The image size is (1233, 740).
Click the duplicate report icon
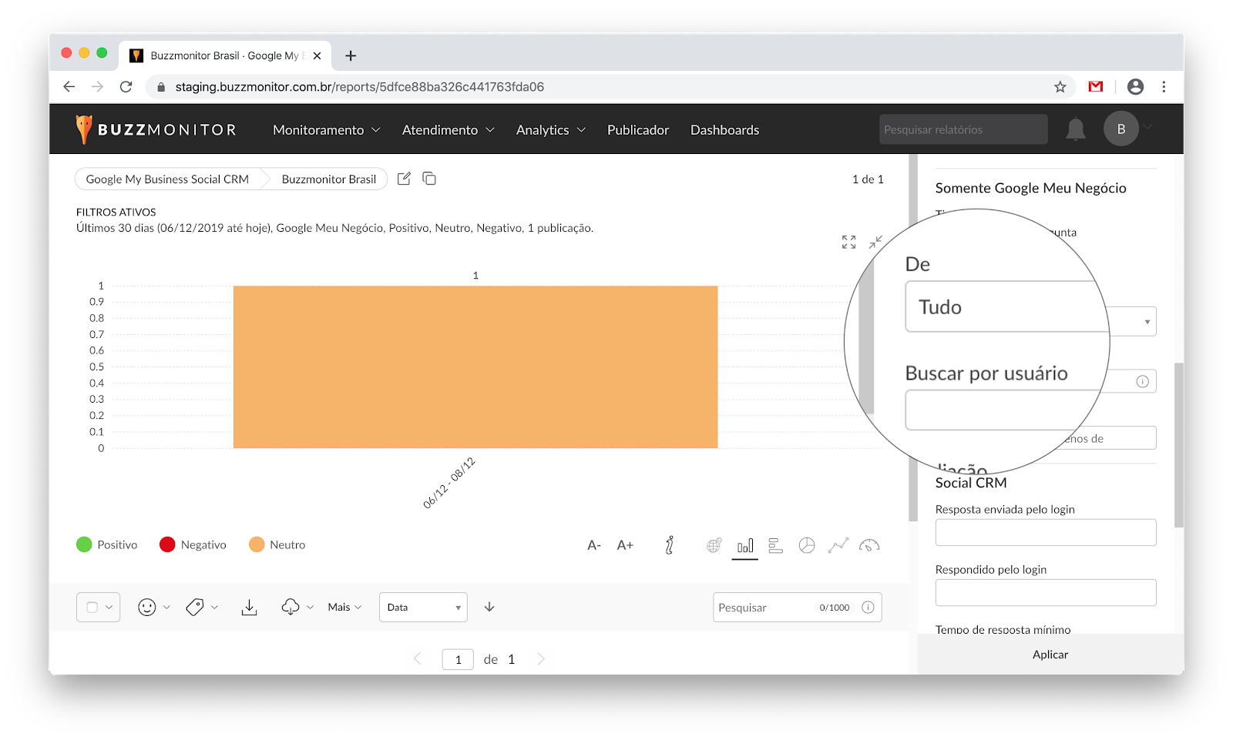pos(429,179)
